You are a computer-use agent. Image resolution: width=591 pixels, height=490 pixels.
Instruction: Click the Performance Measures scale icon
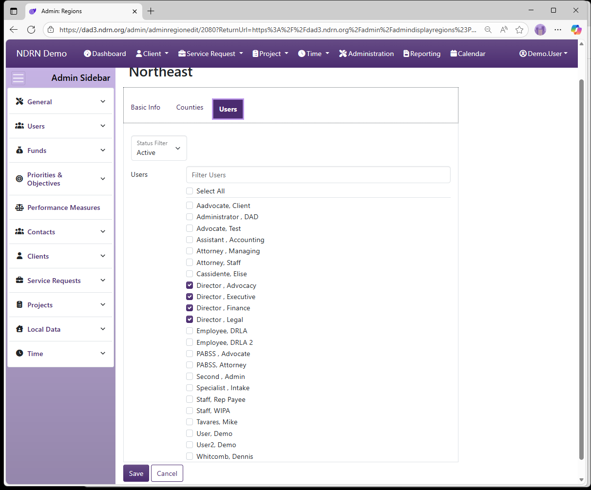[x=19, y=207]
